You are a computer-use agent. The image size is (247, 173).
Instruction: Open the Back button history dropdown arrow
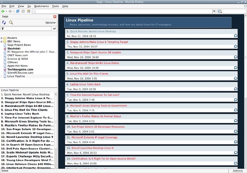[6, 12]
